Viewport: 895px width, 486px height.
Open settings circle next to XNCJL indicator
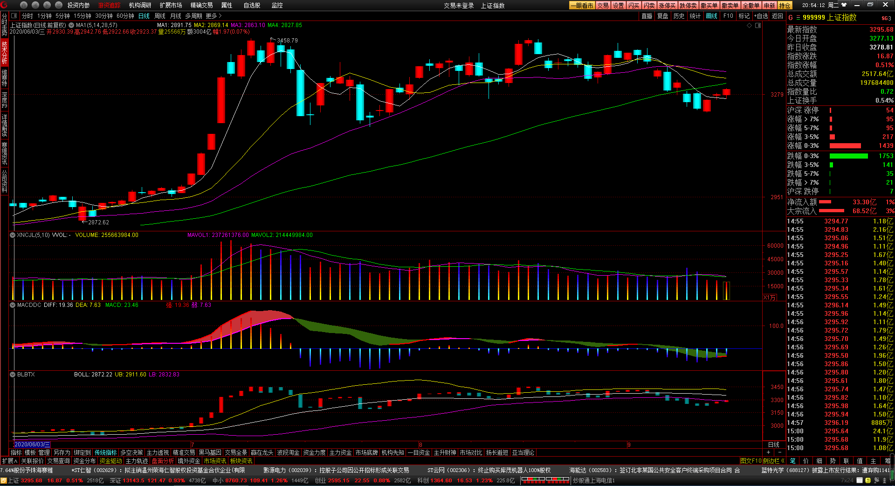[13, 235]
